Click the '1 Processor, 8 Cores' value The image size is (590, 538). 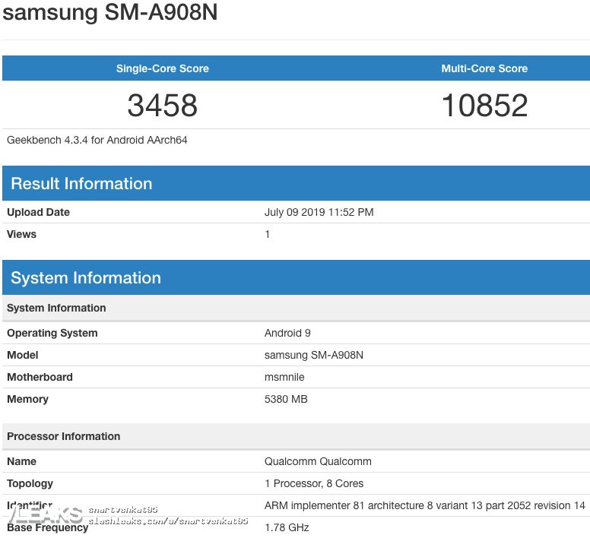pos(314,483)
